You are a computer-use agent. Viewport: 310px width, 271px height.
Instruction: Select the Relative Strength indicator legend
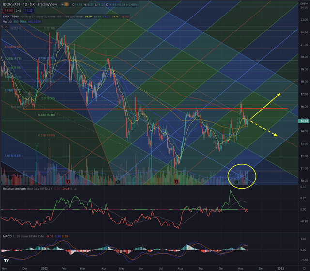point(15,189)
